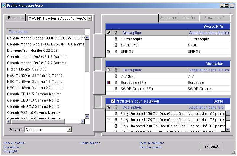Click the Profile Manager title bar icon
The height and width of the screenshot is (156, 237).
(x=4, y=6)
